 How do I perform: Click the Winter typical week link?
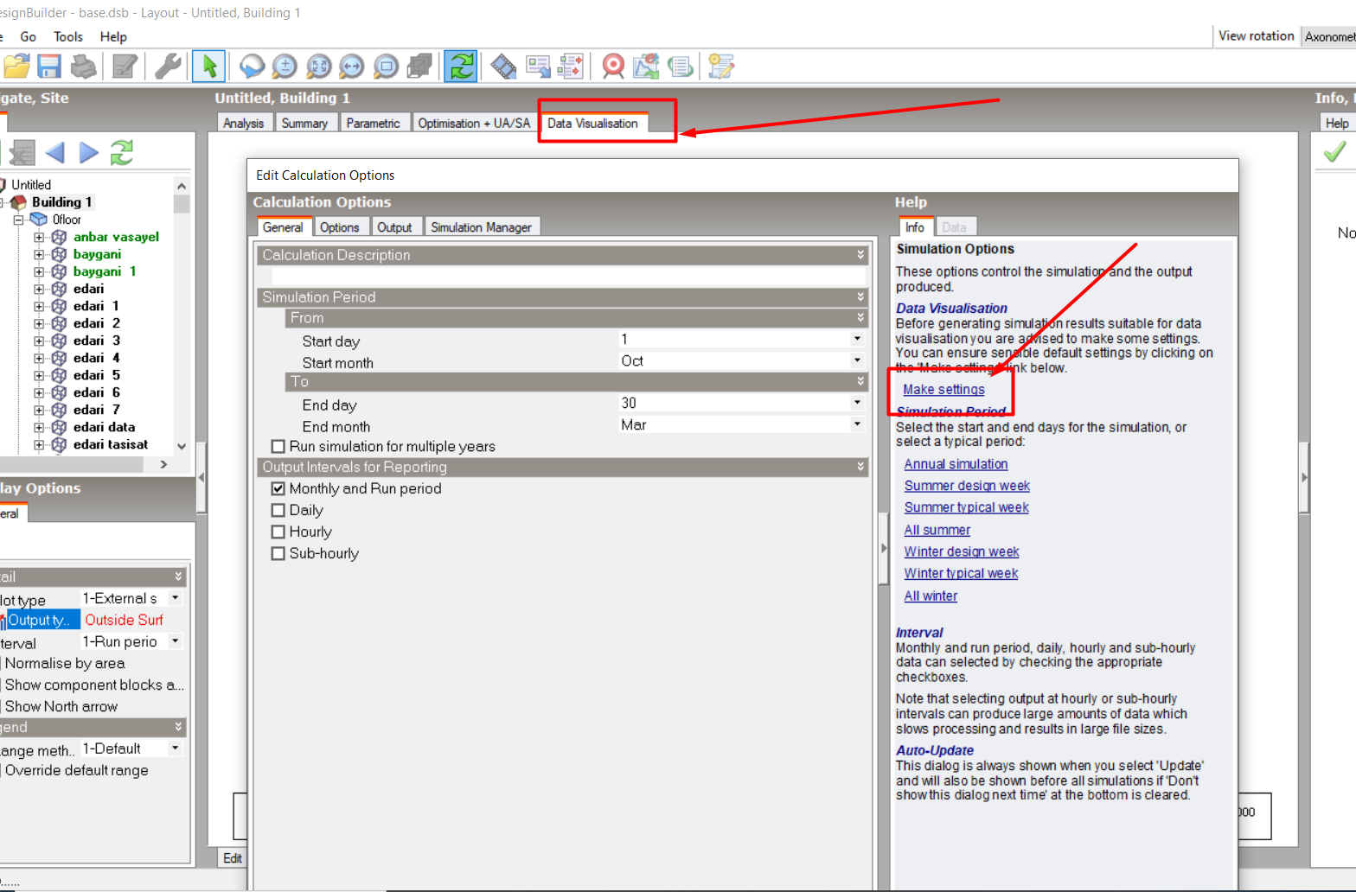tap(961, 573)
